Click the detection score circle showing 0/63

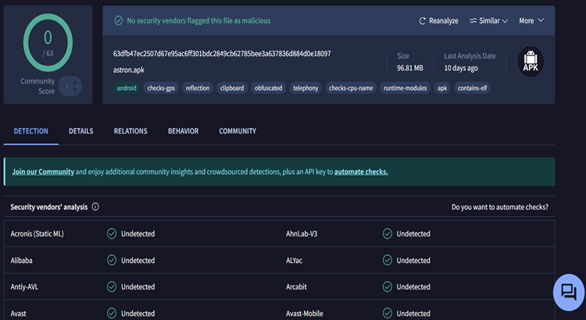coord(48,43)
